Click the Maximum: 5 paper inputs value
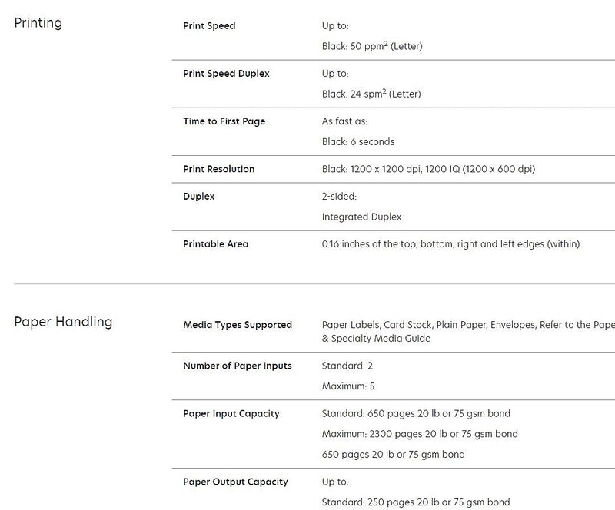This screenshot has width=615, height=510. 348,386
